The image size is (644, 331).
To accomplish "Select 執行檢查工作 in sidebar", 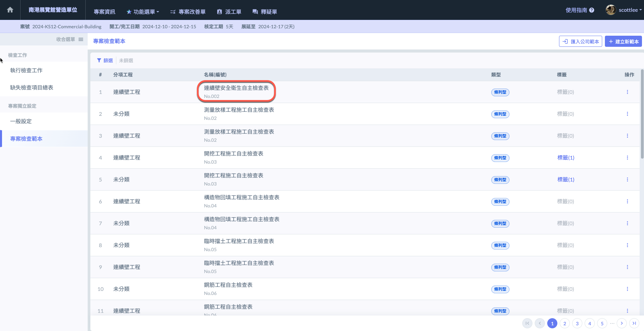I will [26, 70].
